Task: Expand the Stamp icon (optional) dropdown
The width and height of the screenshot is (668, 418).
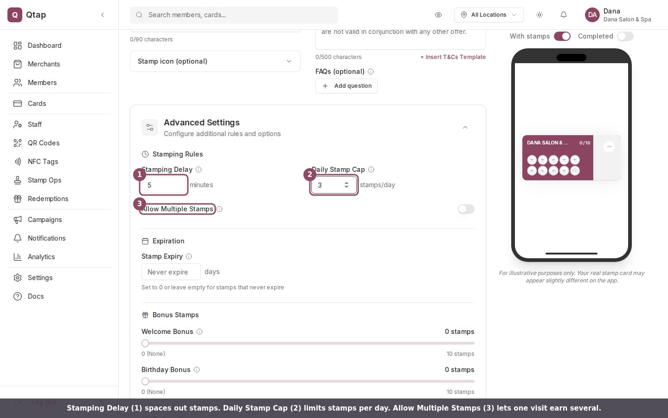Action: coord(215,61)
